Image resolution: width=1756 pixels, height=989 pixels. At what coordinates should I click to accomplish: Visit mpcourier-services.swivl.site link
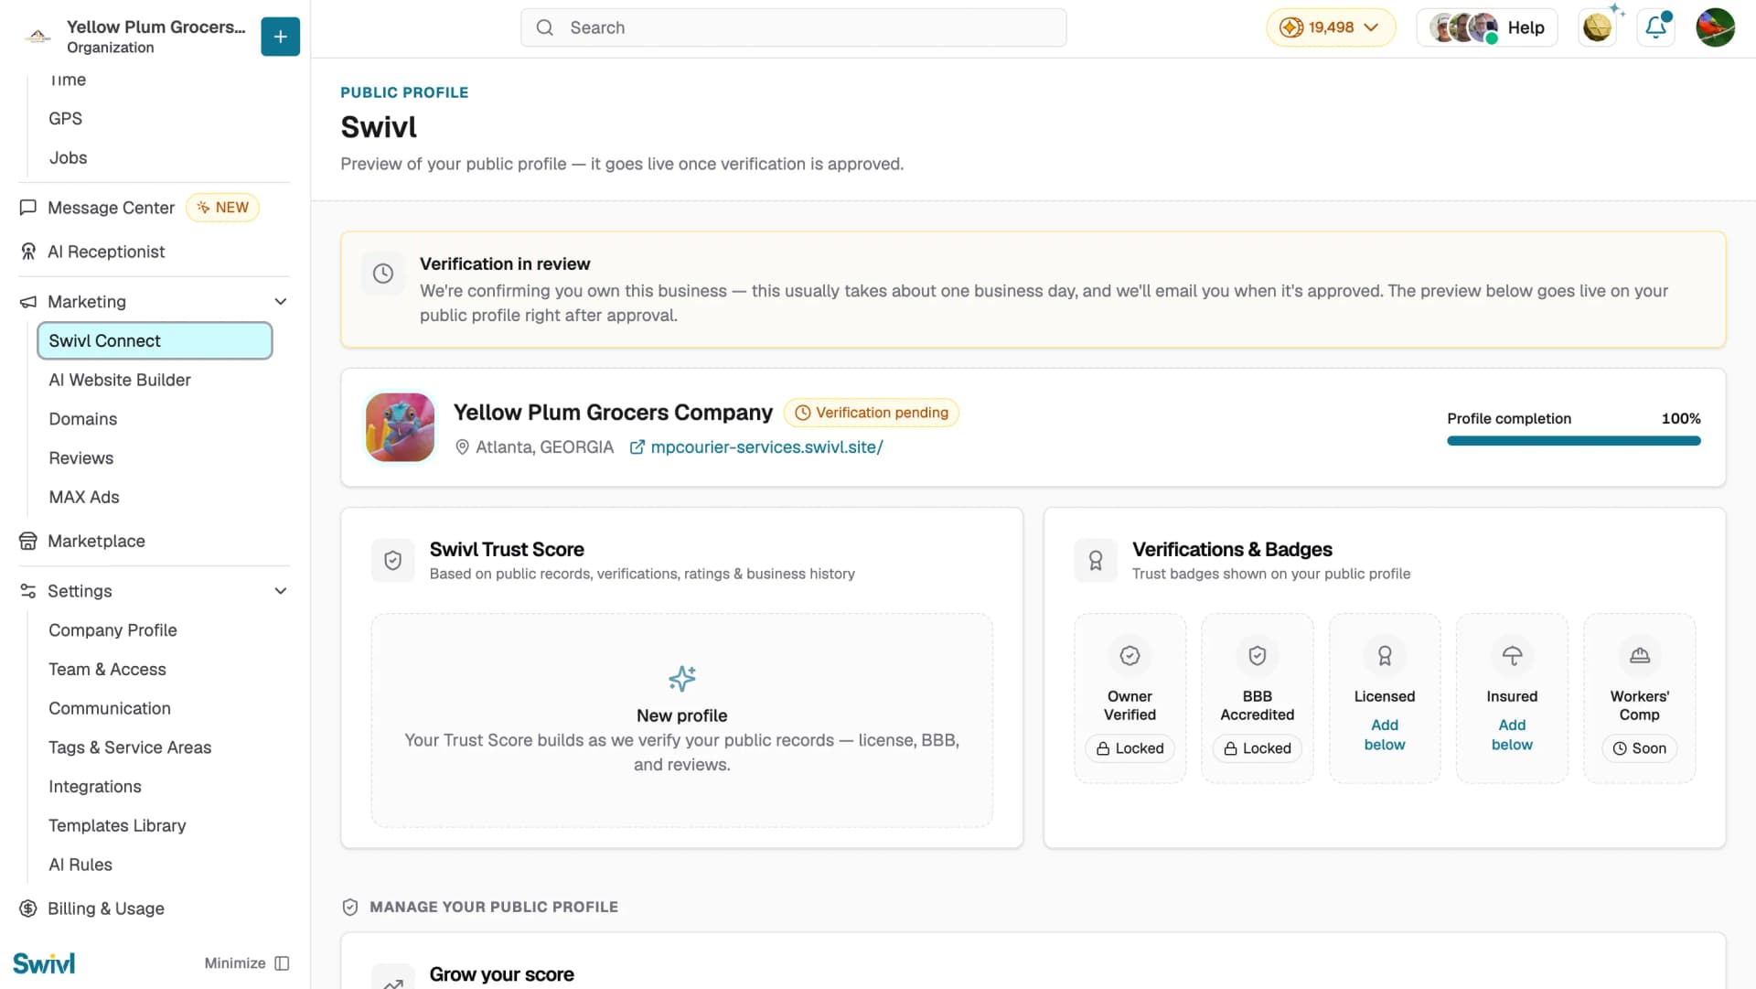(x=756, y=447)
